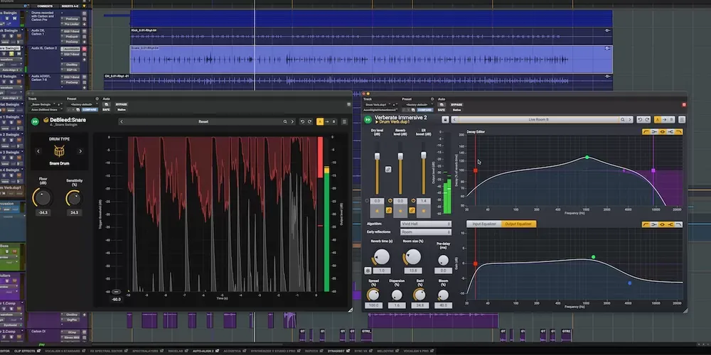Search presets in DeBleed preset bar
The width and height of the screenshot is (711, 355).
tap(285, 121)
